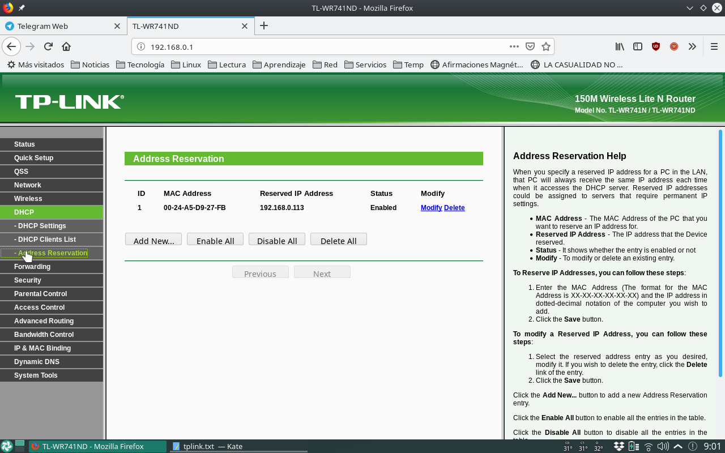Open the Aprendizaje bookmarks folder
Screen dimensions: 725x453
point(279,65)
